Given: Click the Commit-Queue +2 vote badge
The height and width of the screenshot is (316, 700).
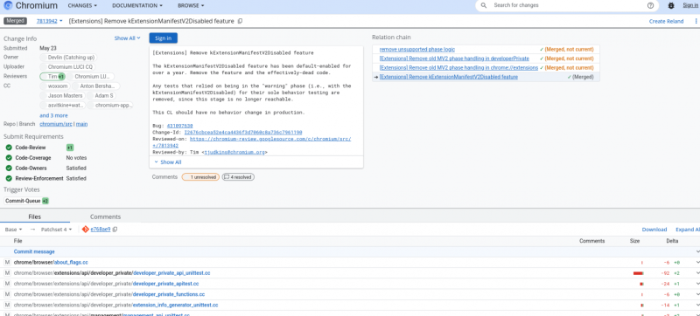Looking at the screenshot, I should tap(45, 201).
